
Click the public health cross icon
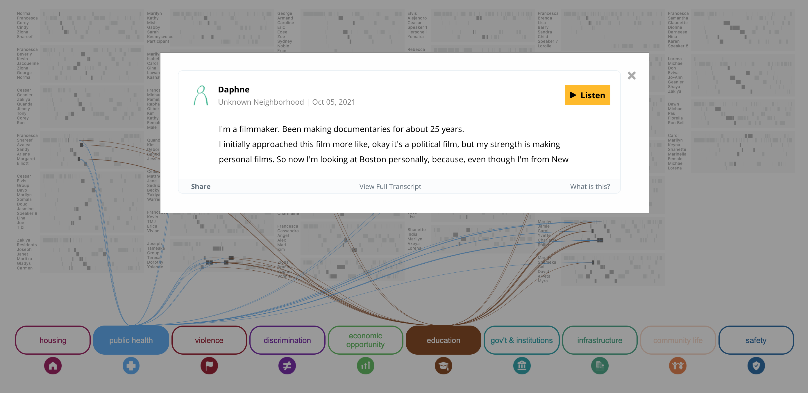(x=131, y=366)
